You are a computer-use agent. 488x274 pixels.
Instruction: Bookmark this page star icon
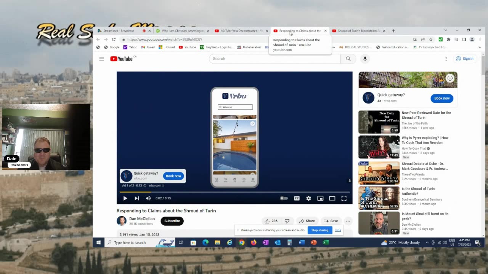(431, 39)
